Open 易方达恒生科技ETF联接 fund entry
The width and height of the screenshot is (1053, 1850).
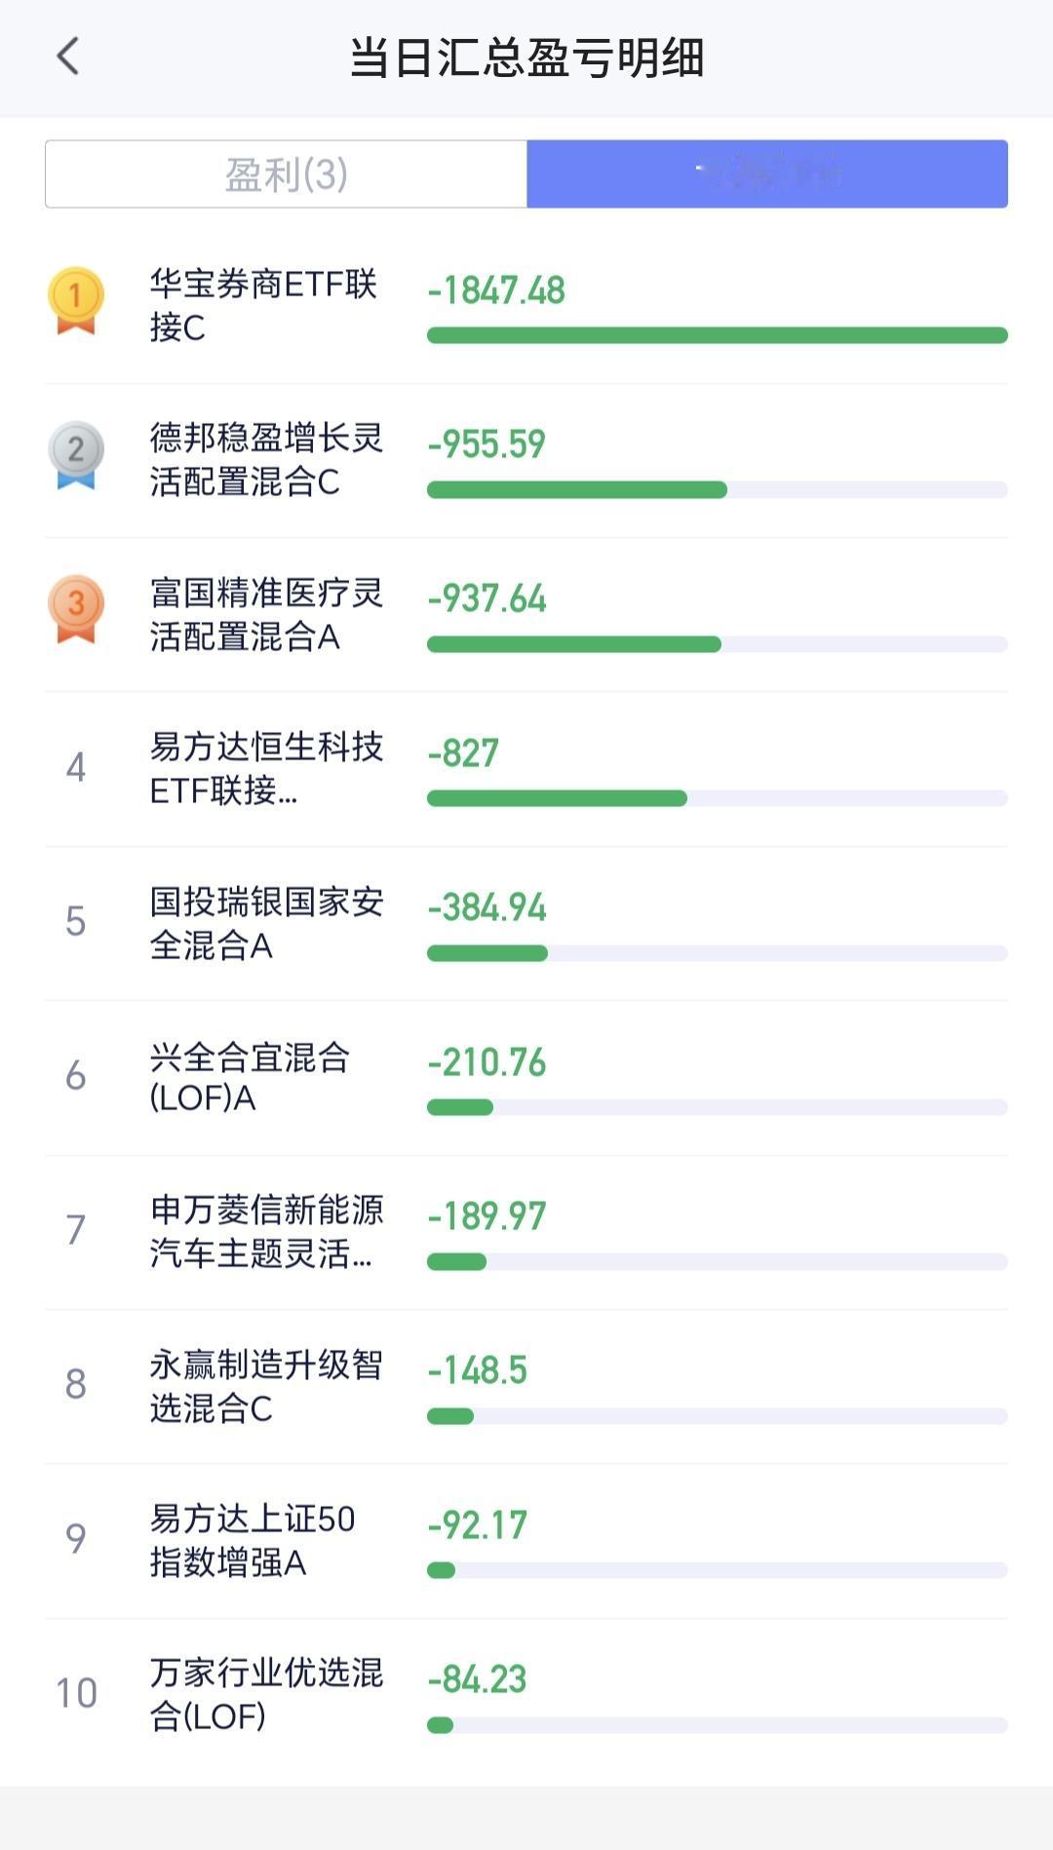(x=526, y=769)
